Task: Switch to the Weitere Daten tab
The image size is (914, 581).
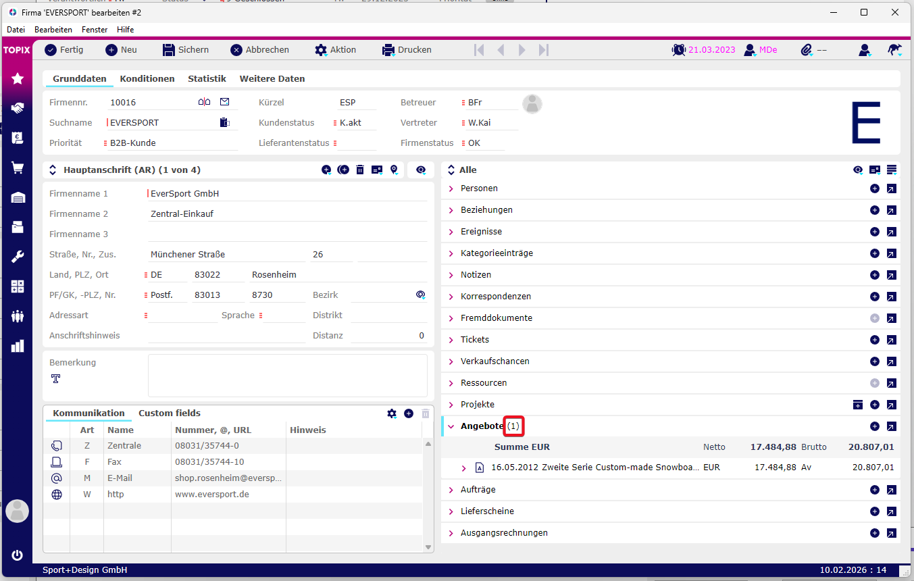Action: [x=272, y=79]
